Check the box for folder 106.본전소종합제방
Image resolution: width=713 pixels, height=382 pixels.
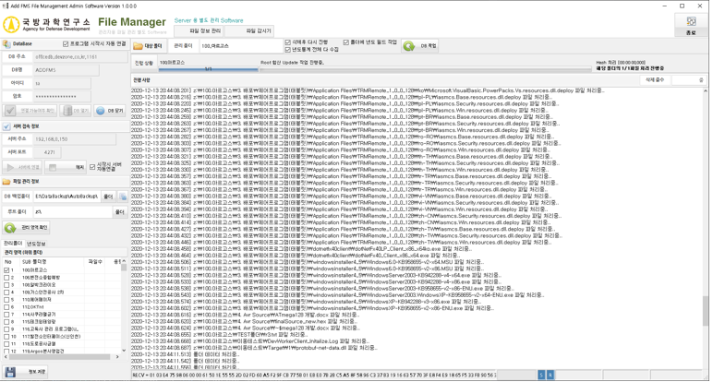point(9,278)
